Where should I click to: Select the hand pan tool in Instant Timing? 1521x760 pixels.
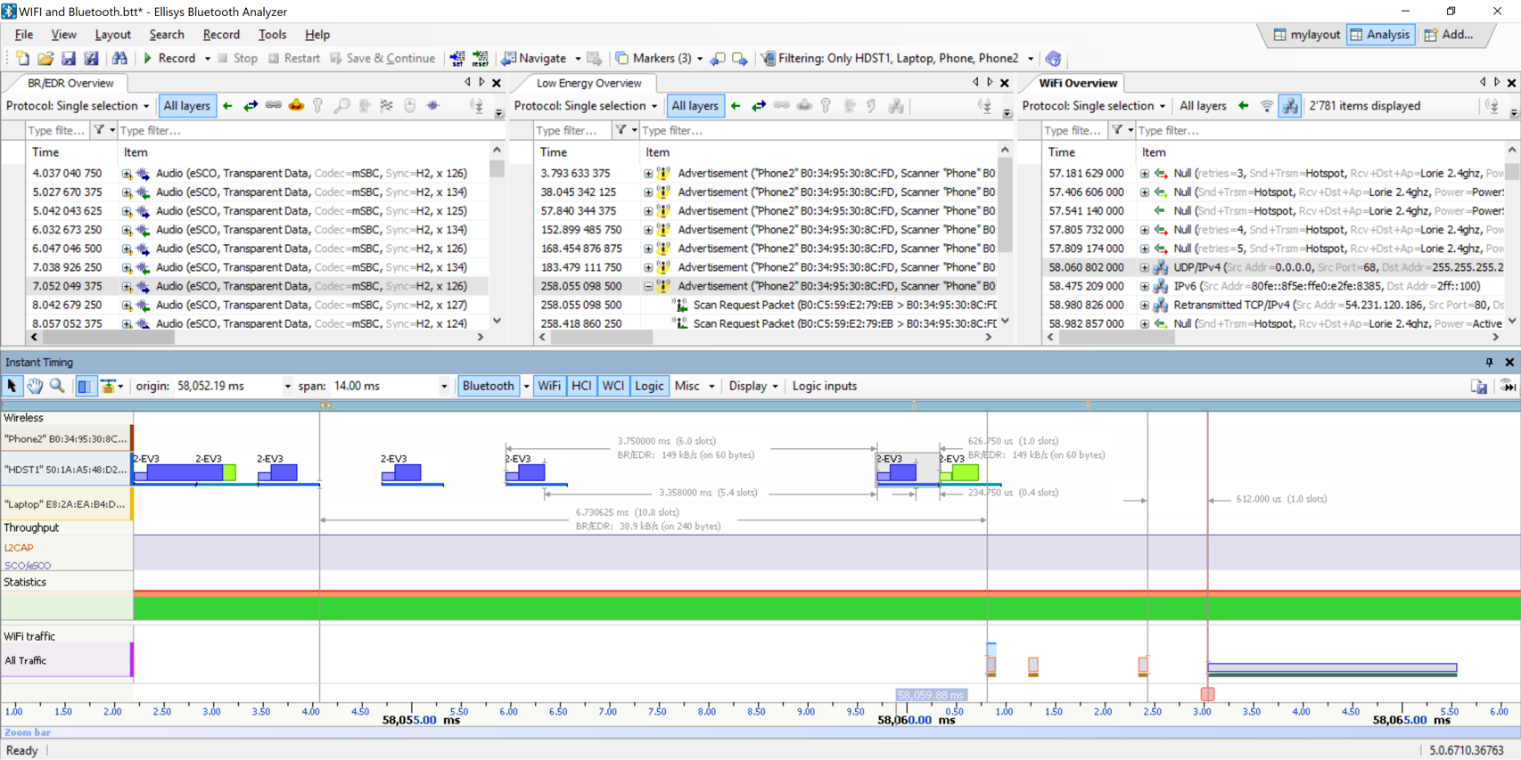tap(34, 386)
